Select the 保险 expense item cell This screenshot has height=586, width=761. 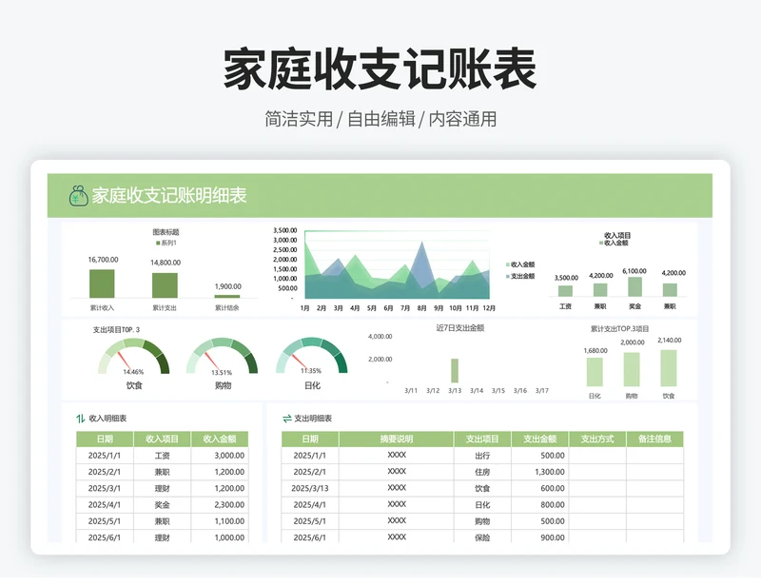coord(482,537)
